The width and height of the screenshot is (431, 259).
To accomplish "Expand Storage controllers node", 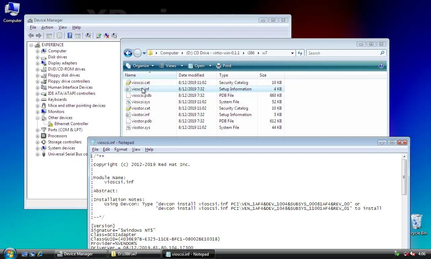I will (x=38, y=142).
